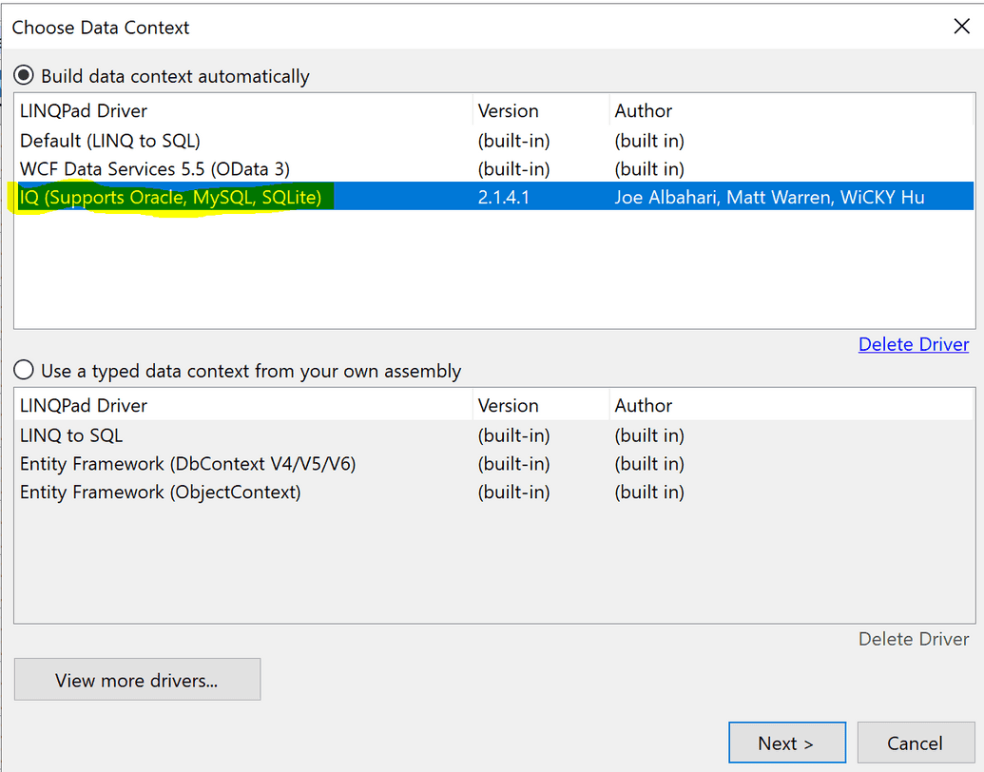
Task: Click the Next button
Action: (786, 743)
